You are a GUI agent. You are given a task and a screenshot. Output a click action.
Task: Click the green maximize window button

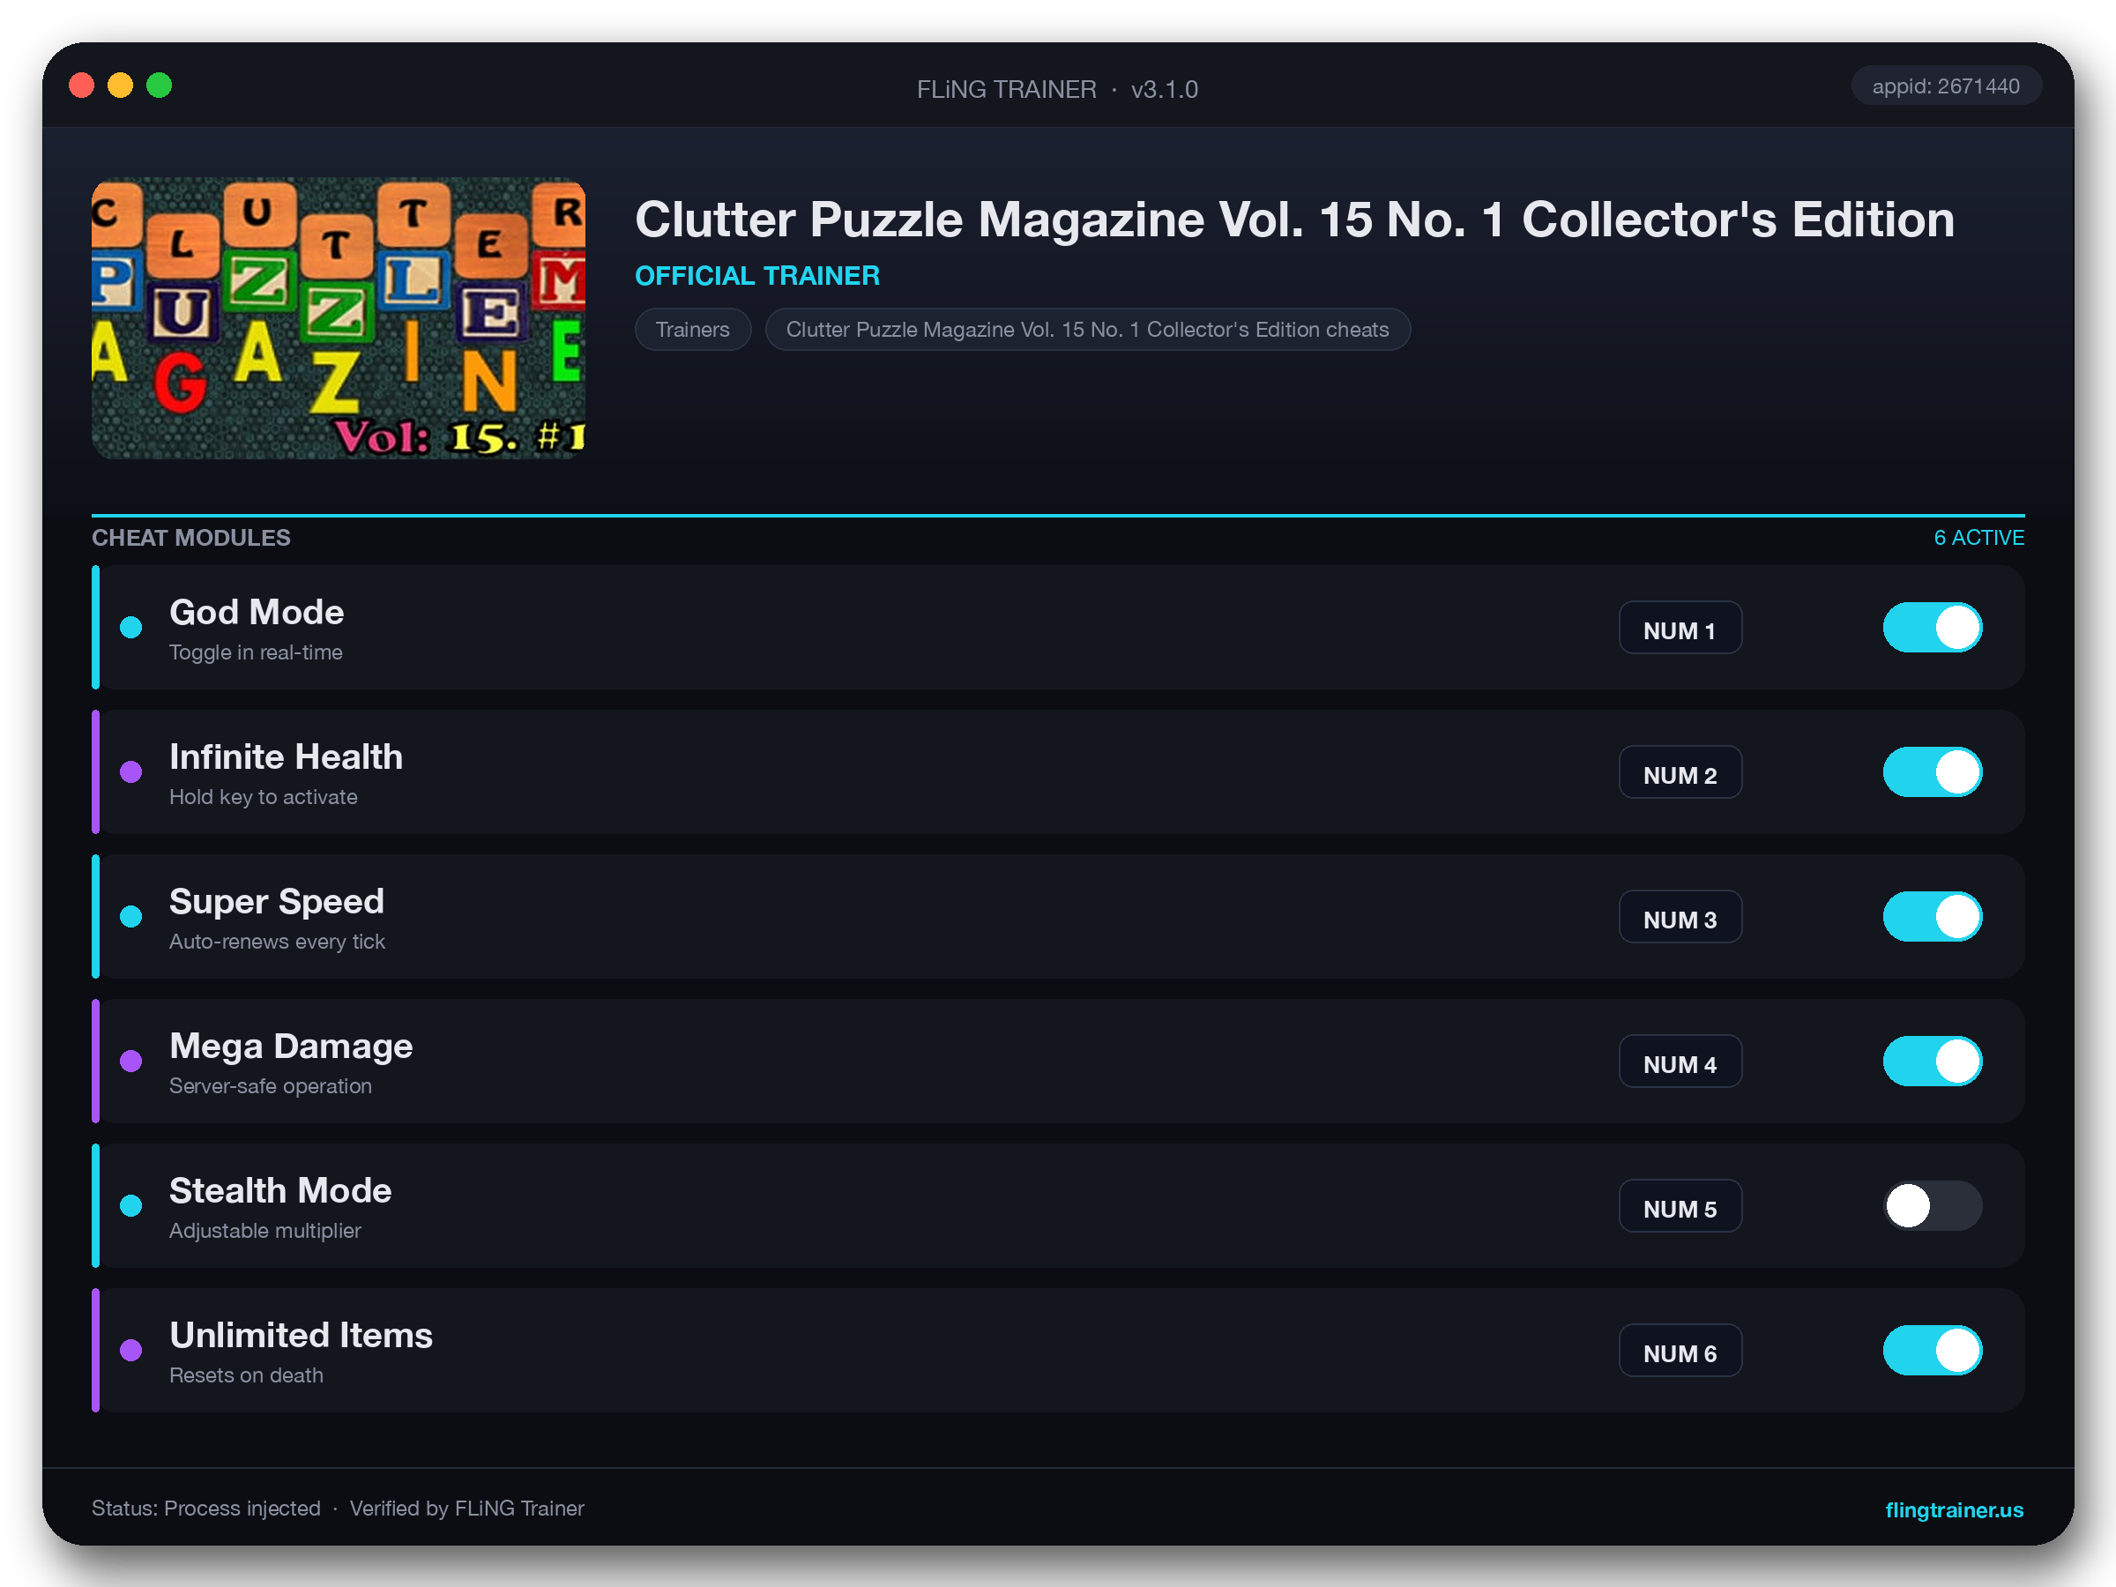(x=159, y=86)
